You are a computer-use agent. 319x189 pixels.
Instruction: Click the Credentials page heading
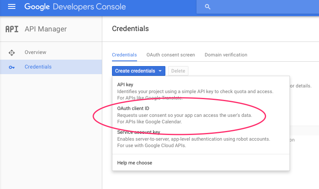pos(131,29)
